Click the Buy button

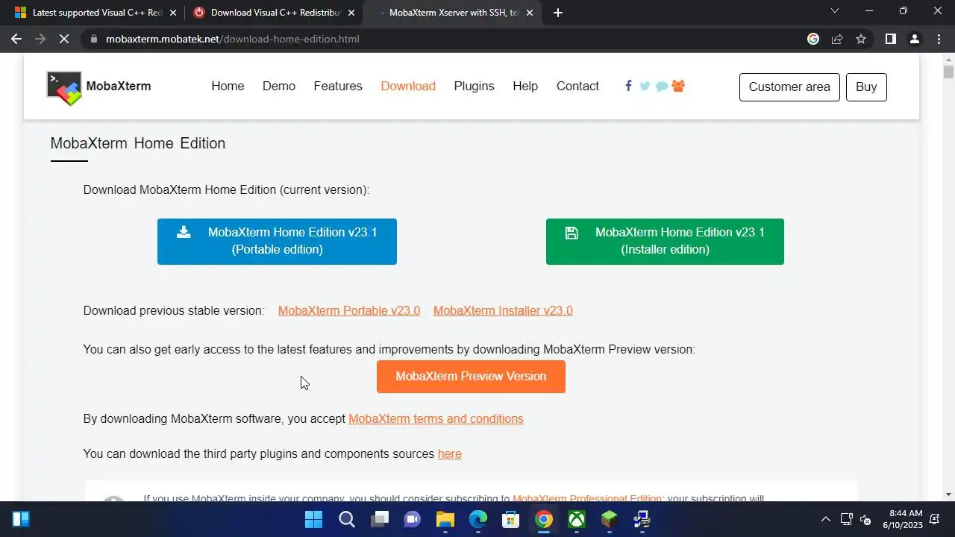(866, 87)
